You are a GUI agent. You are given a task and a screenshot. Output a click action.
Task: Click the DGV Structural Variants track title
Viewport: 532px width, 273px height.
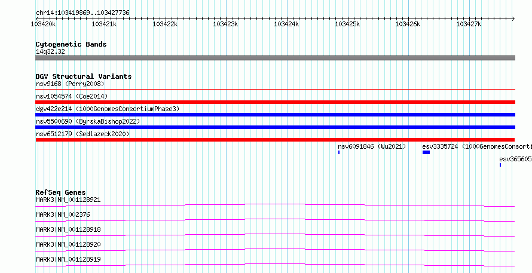pos(84,76)
